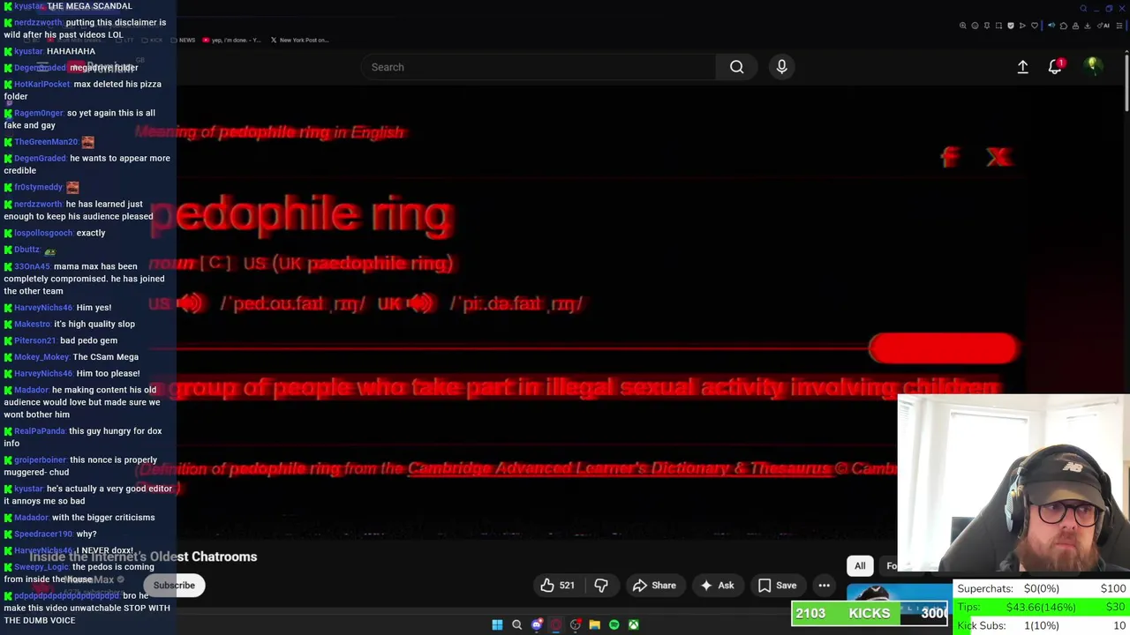Click into the YouTube search field
Viewport: 1130px width, 635px height.
coord(539,67)
